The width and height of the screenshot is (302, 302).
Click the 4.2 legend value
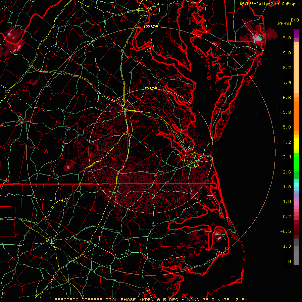click(x=287, y=142)
